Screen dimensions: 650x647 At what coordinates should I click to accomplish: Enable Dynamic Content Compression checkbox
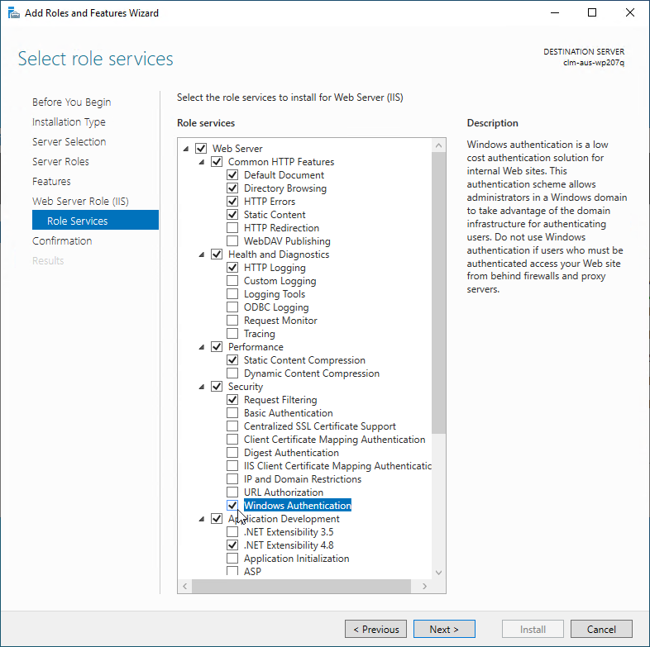point(232,373)
